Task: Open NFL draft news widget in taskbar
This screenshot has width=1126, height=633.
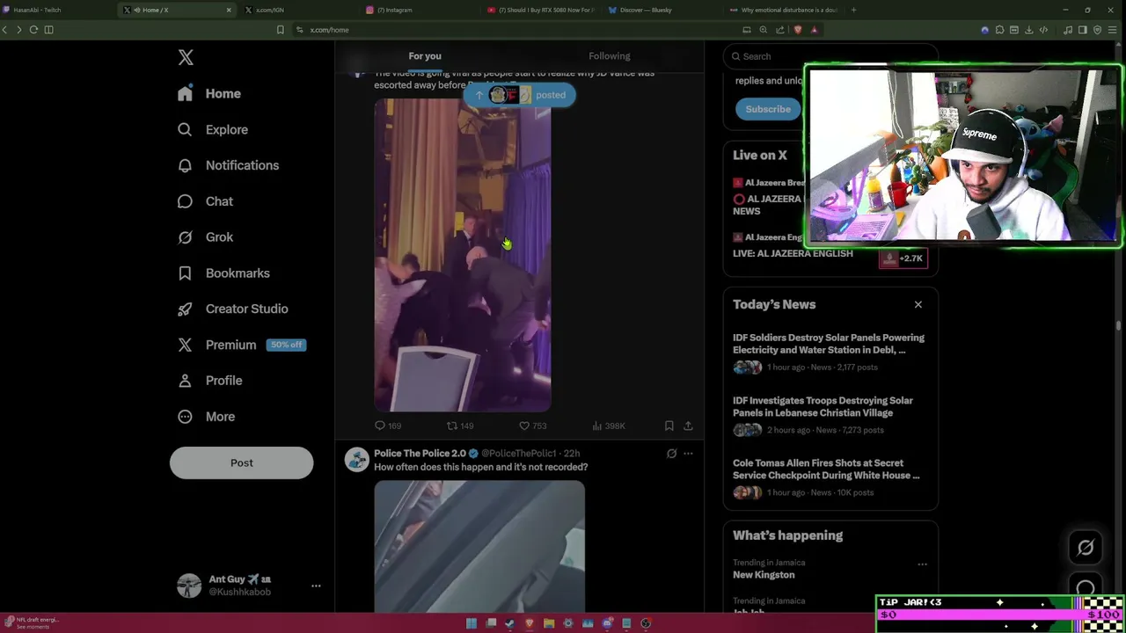Action: [x=32, y=622]
